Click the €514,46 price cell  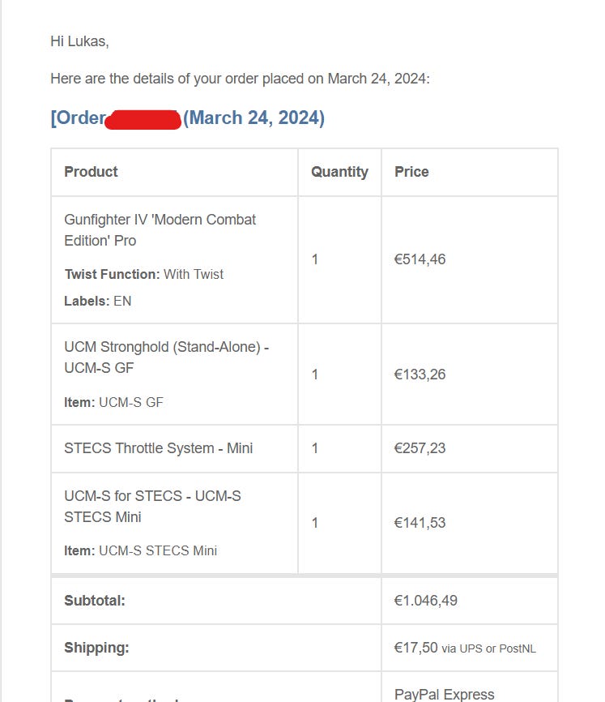tap(420, 259)
